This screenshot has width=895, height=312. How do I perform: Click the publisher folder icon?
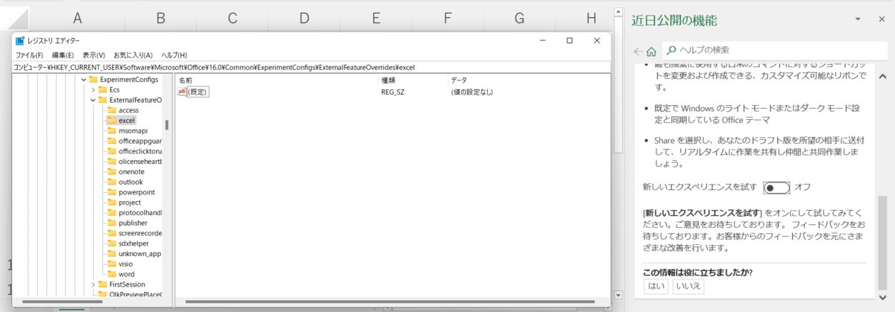click(x=112, y=223)
